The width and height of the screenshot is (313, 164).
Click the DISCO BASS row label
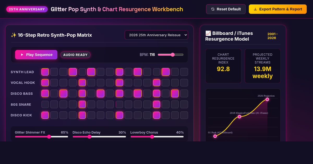tap(22, 93)
